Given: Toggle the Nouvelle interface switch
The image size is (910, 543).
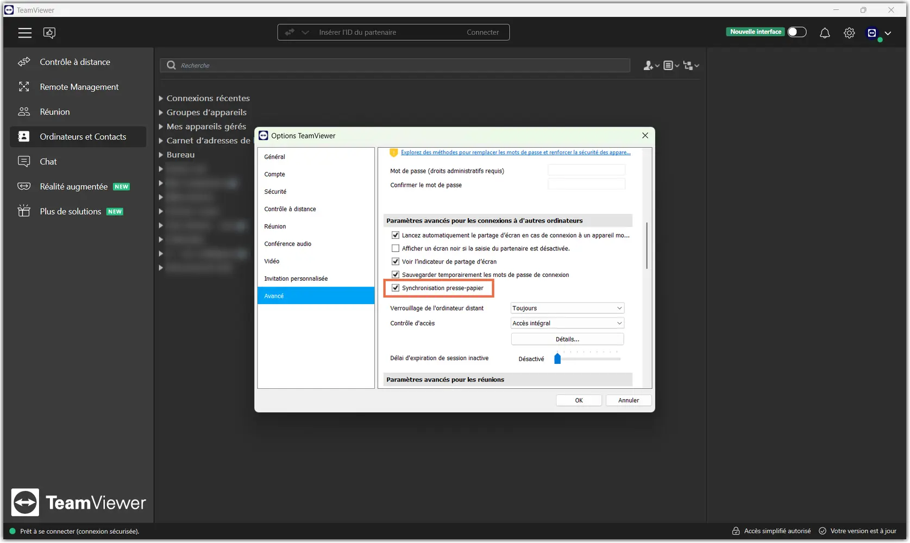Looking at the screenshot, I should [x=797, y=32].
